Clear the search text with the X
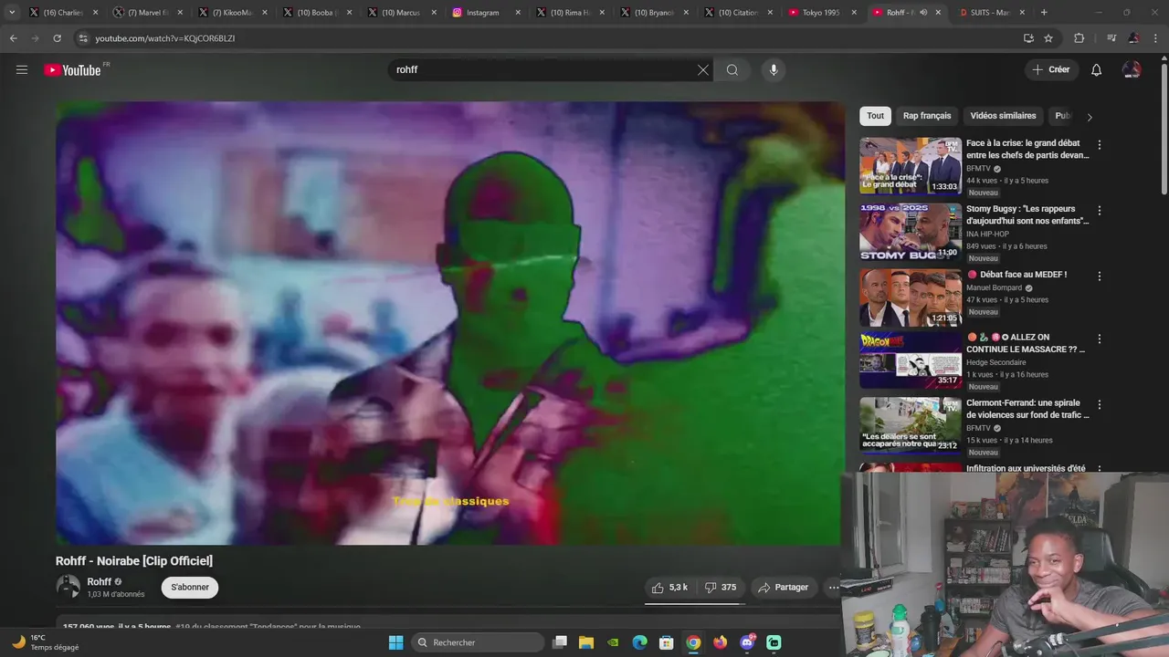This screenshot has width=1169, height=657. [x=703, y=70]
